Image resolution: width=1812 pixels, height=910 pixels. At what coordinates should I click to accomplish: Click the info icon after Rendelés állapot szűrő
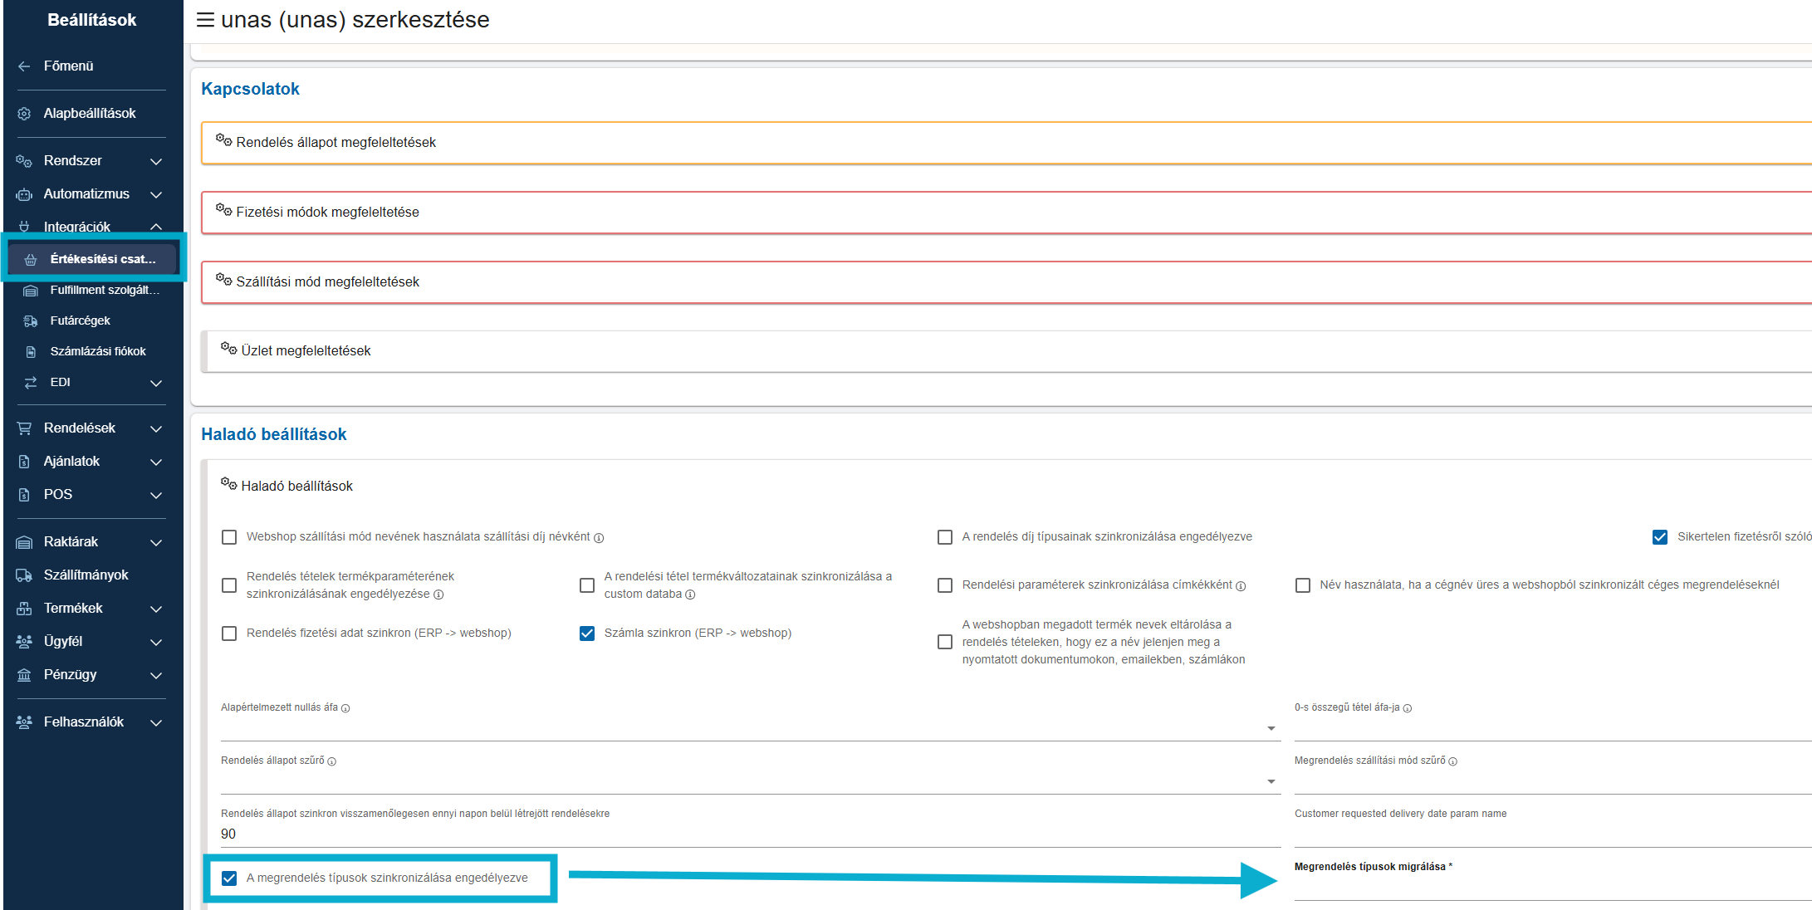pos(331,761)
